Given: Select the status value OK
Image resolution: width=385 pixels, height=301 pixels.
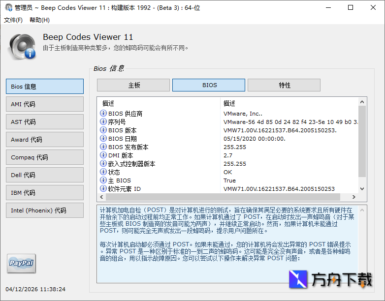Looking at the screenshot, I should (227, 172).
